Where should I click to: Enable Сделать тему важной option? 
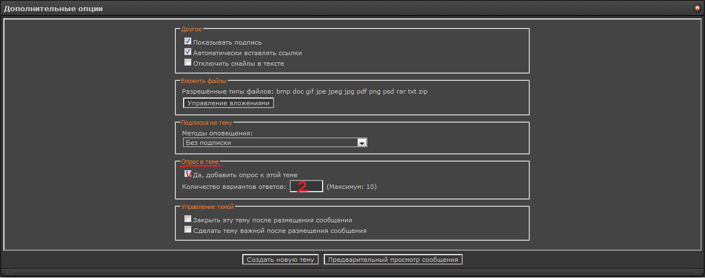(x=188, y=230)
